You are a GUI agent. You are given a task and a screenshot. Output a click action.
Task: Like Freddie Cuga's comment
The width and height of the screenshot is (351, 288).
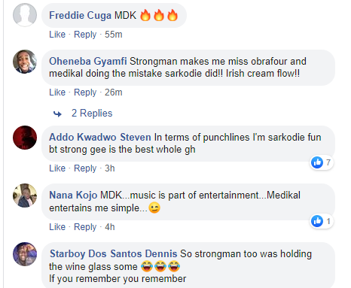click(57, 35)
